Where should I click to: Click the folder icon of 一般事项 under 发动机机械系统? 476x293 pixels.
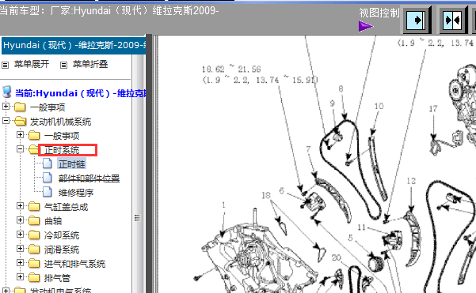pyautogui.click(x=34, y=135)
